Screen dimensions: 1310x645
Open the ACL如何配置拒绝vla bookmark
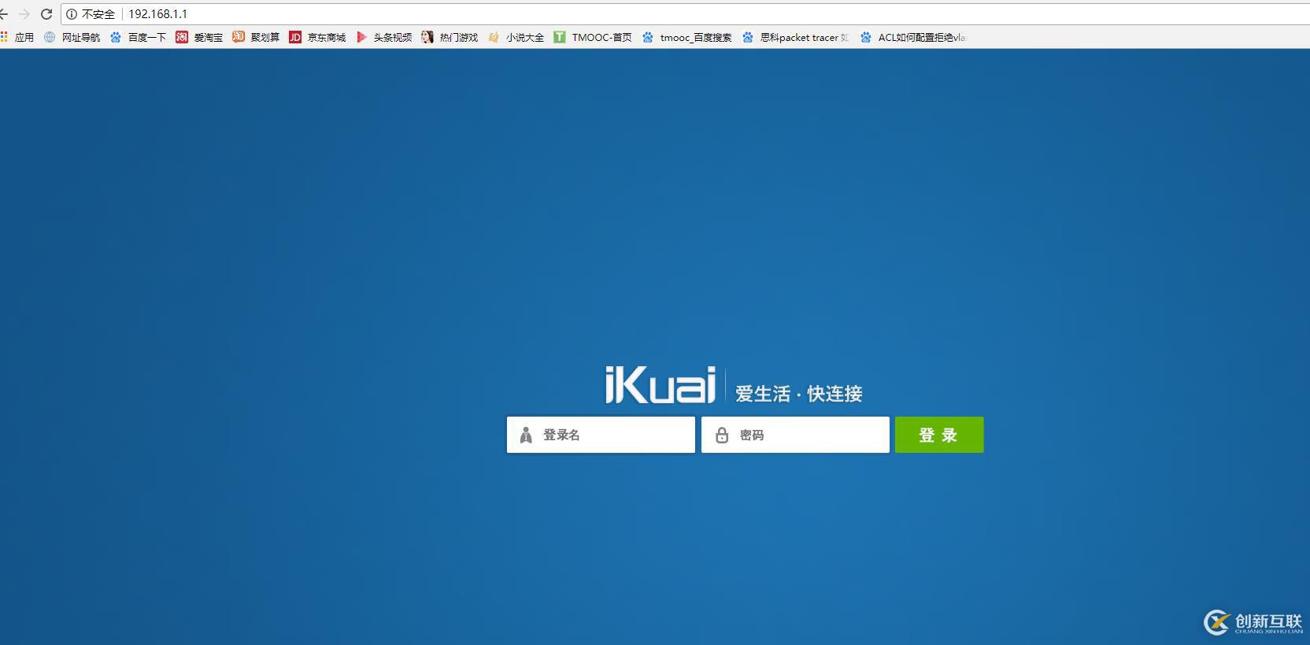point(913,37)
